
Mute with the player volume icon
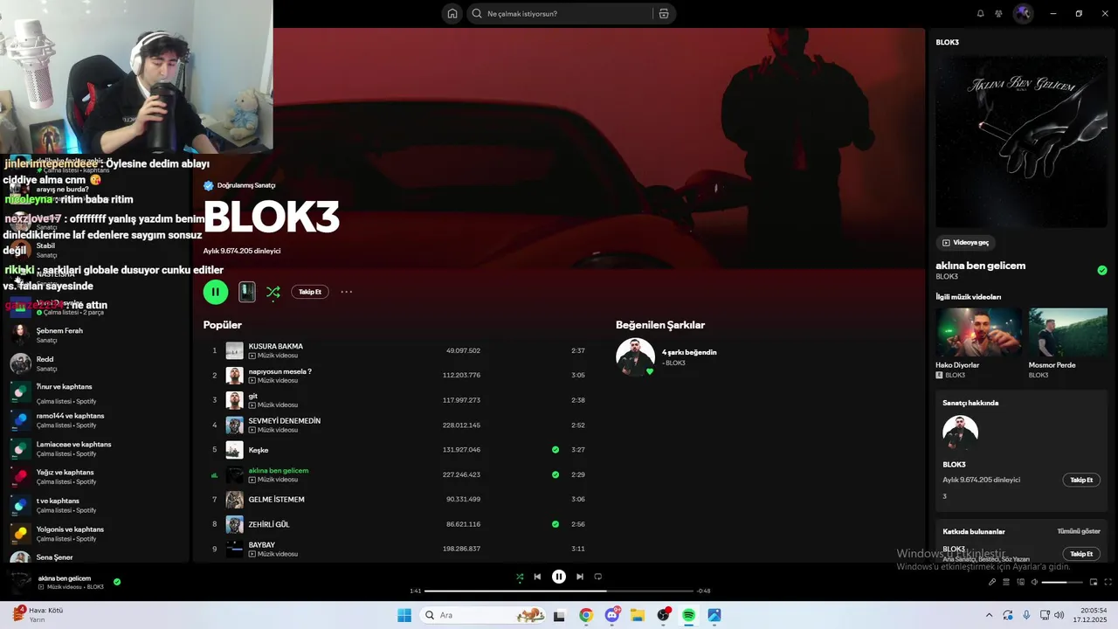1034,582
